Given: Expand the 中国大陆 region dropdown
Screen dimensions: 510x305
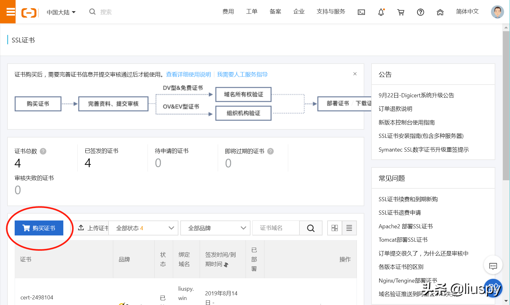Looking at the screenshot, I should pyautogui.click(x=61, y=12).
